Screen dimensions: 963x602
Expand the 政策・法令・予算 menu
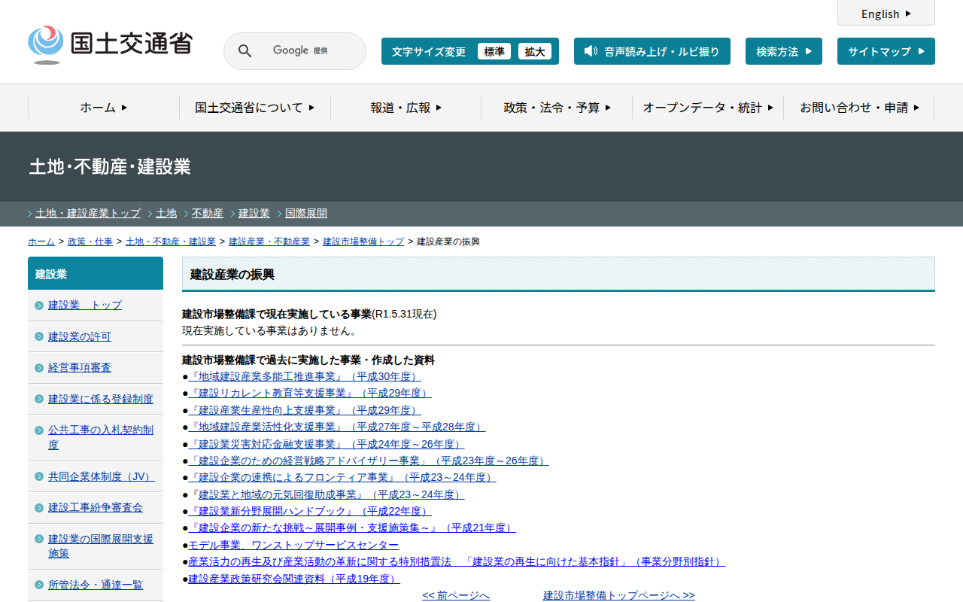pyautogui.click(x=557, y=108)
